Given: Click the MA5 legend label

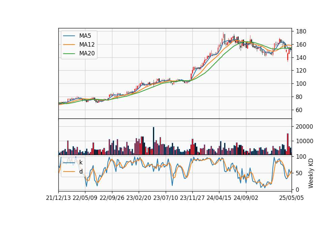Looking at the screenshot, I should coord(85,36).
